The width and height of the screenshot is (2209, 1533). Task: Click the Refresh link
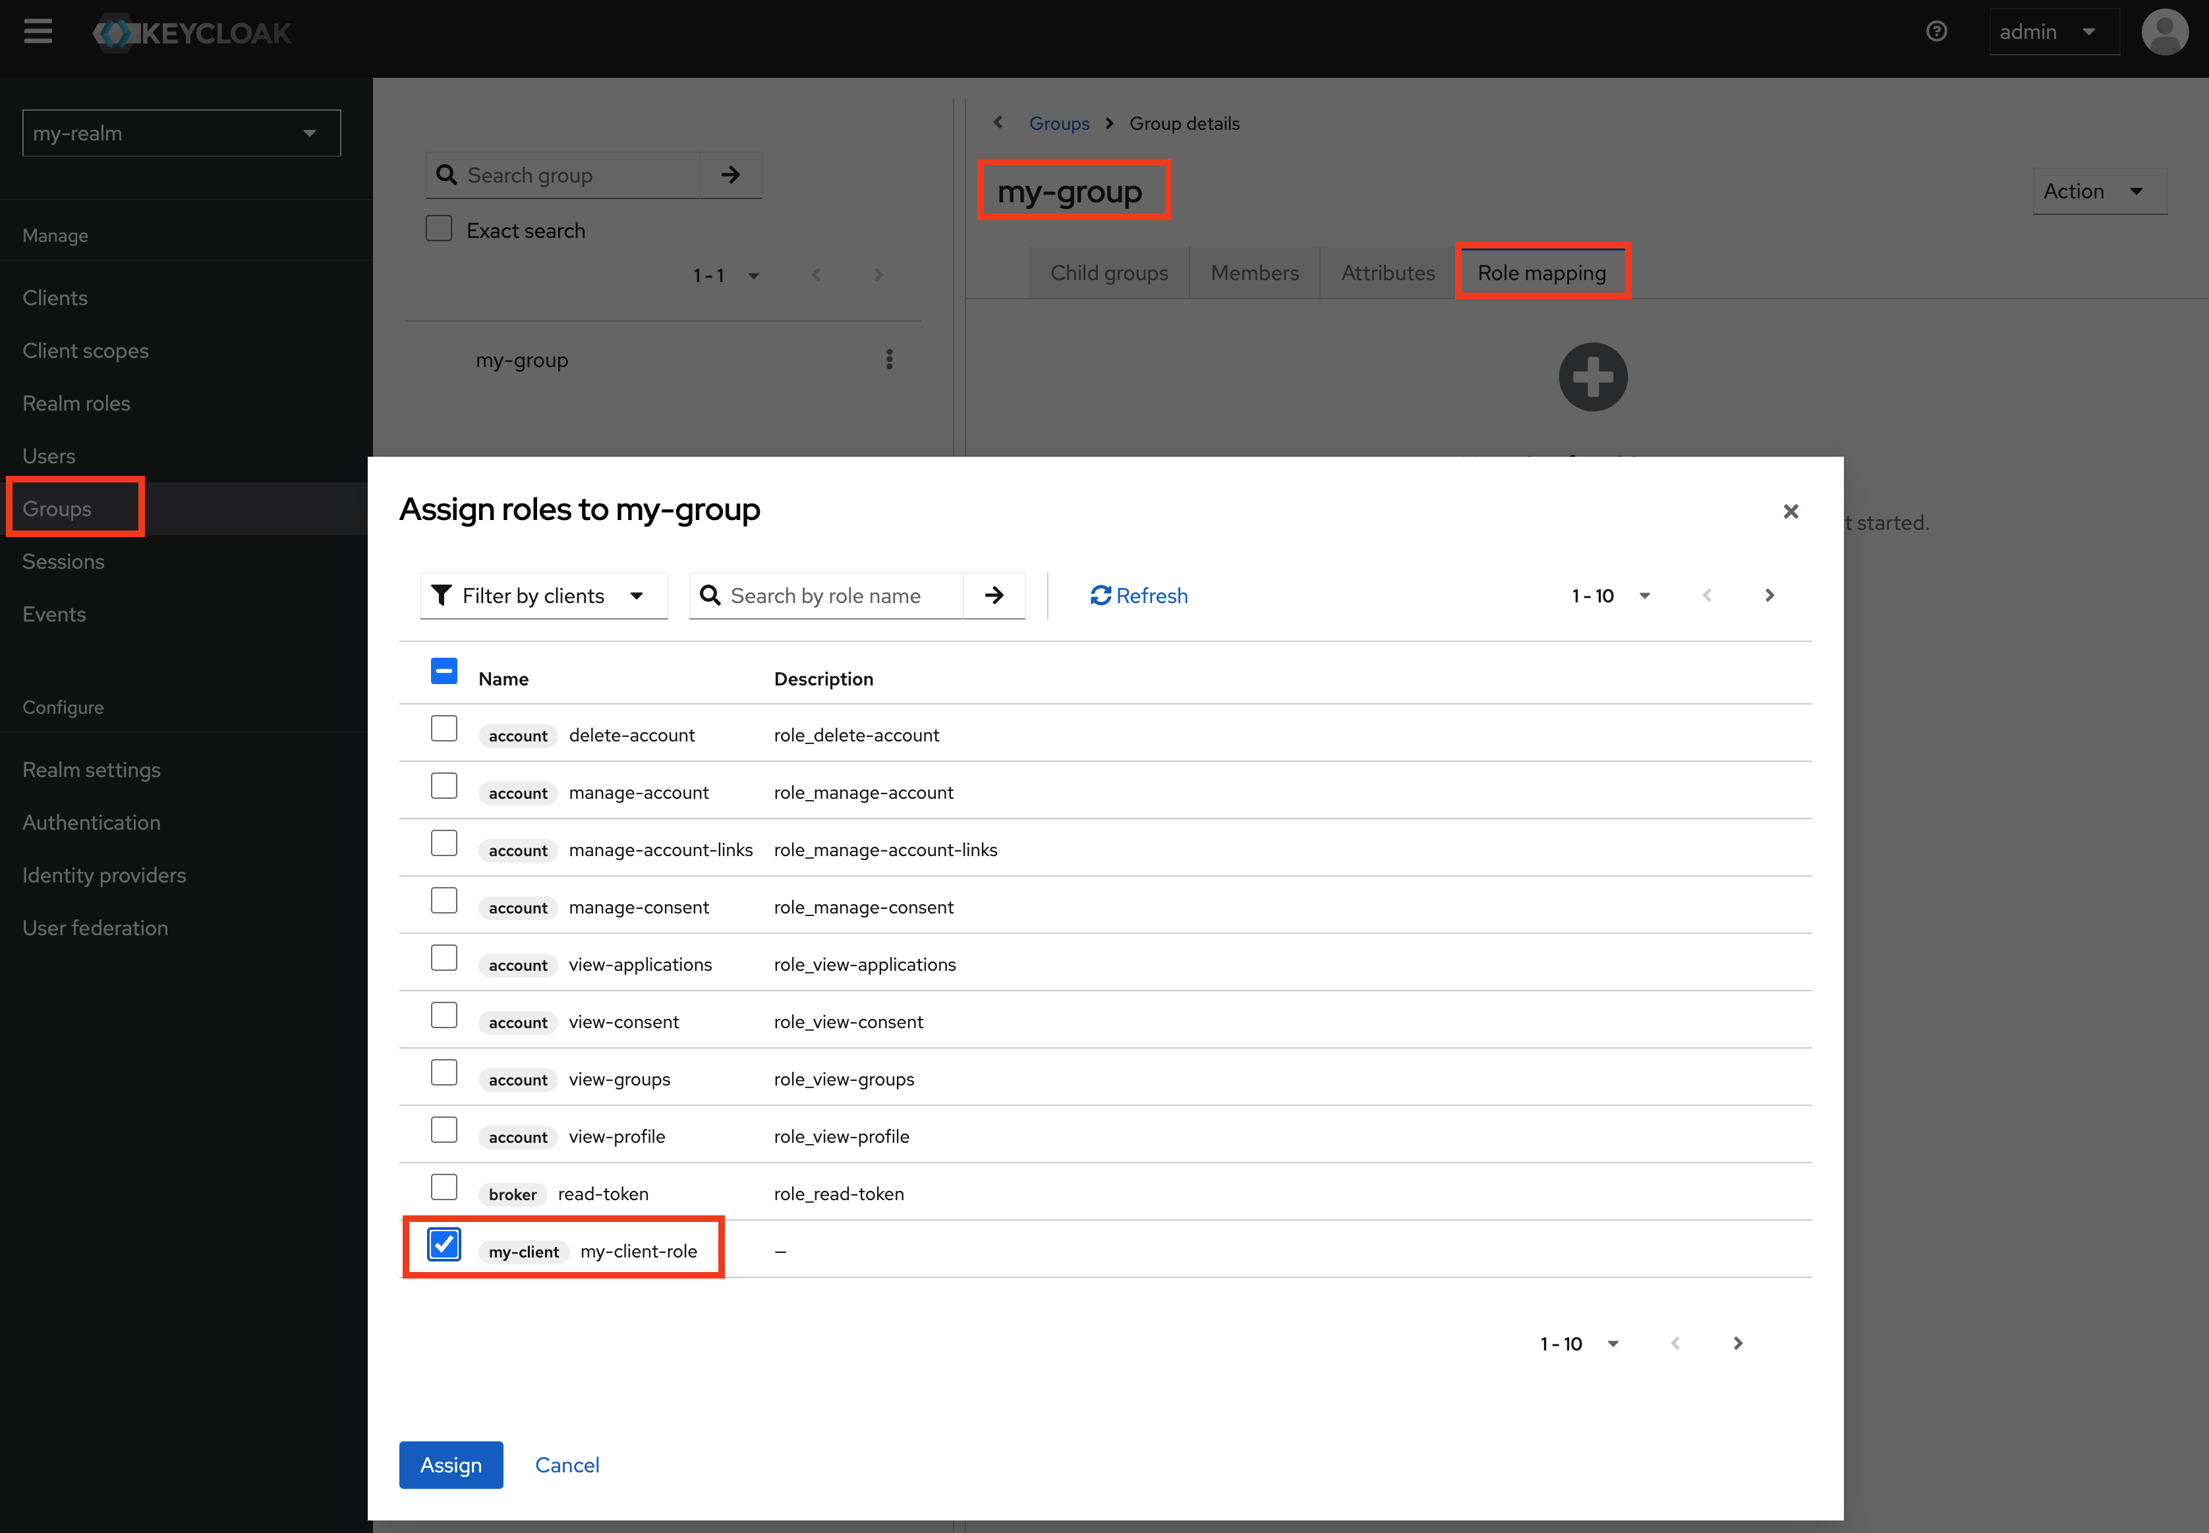tap(1139, 596)
